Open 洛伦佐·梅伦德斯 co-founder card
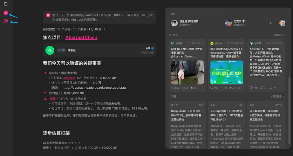The height and width of the screenshot is (156, 293). pos(195,23)
